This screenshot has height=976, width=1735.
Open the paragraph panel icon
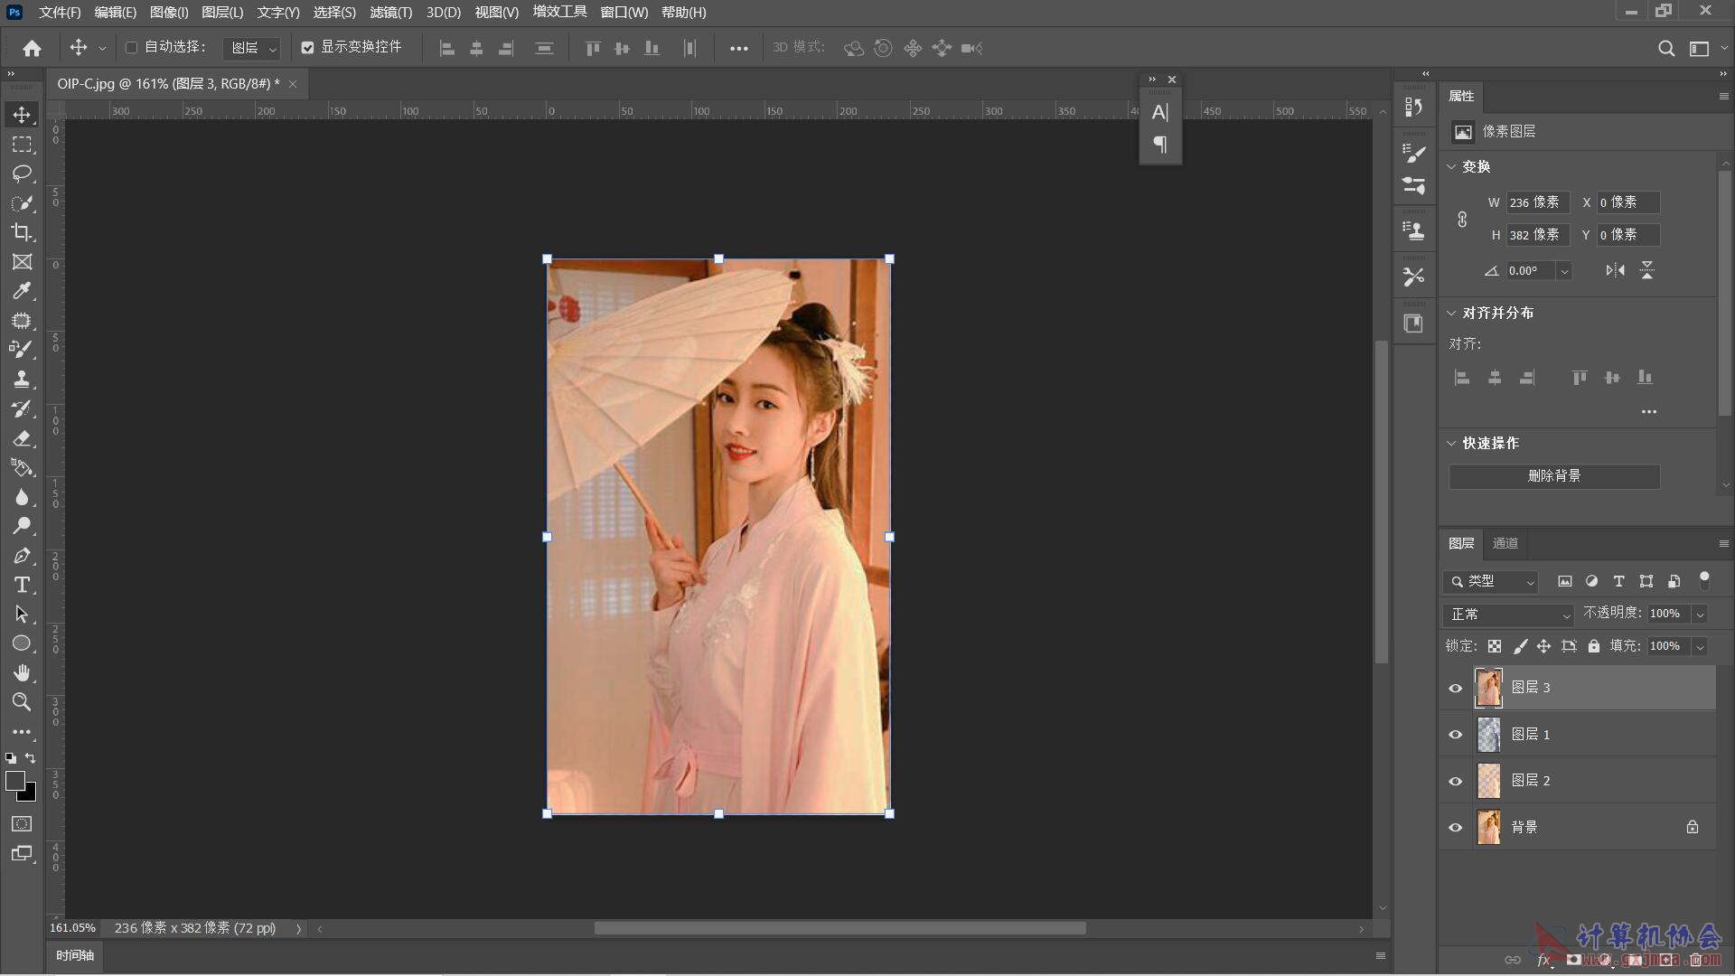click(x=1160, y=145)
